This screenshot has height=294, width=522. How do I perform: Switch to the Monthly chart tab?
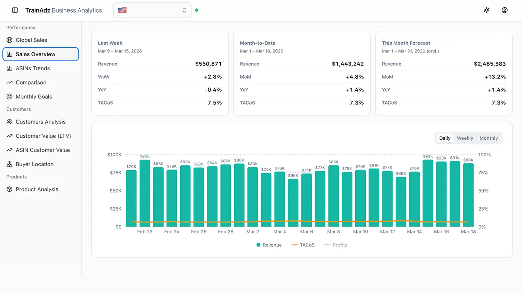489,138
